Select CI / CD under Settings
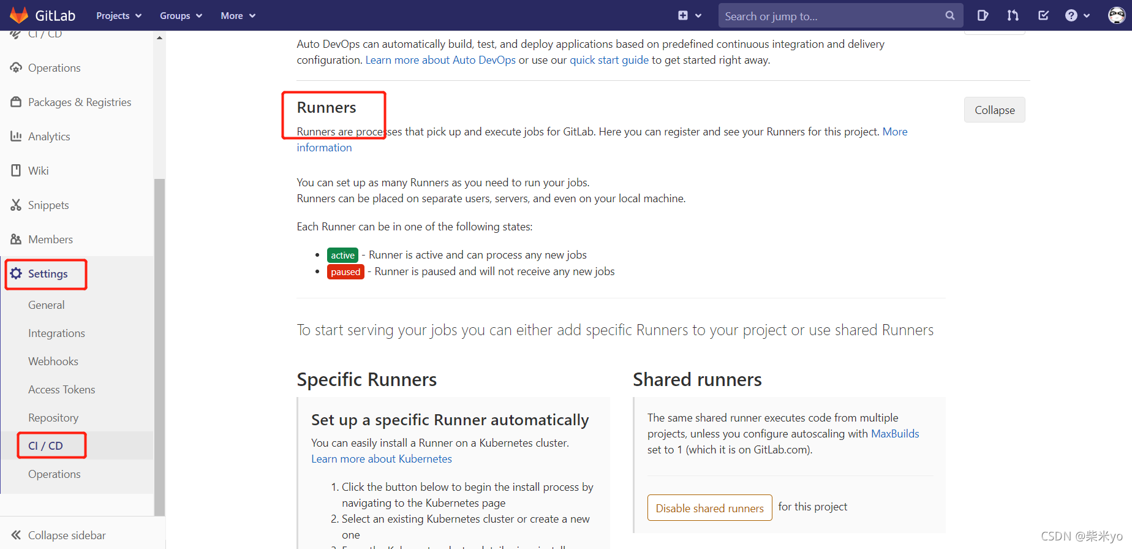 (45, 446)
